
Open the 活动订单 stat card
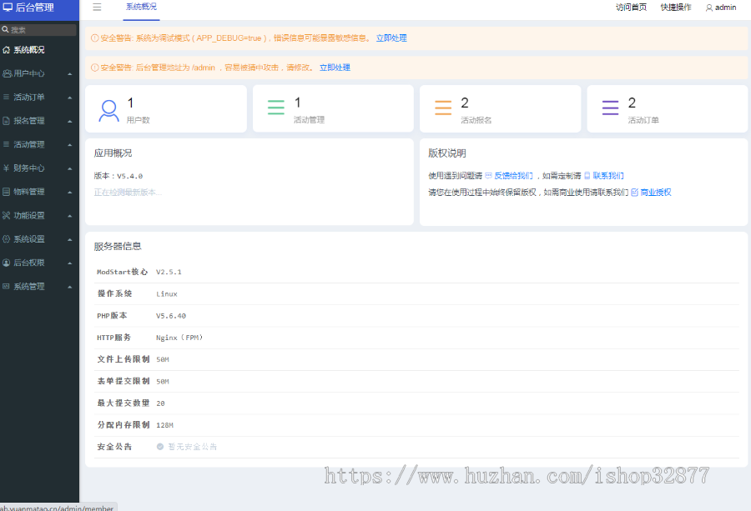pyautogui.click(x=668, y=108)
